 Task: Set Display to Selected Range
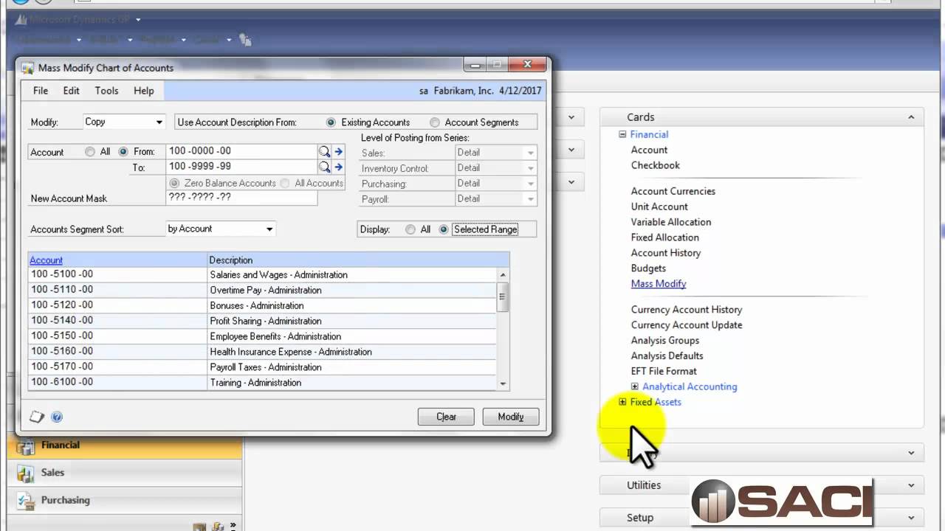(444, 229)
